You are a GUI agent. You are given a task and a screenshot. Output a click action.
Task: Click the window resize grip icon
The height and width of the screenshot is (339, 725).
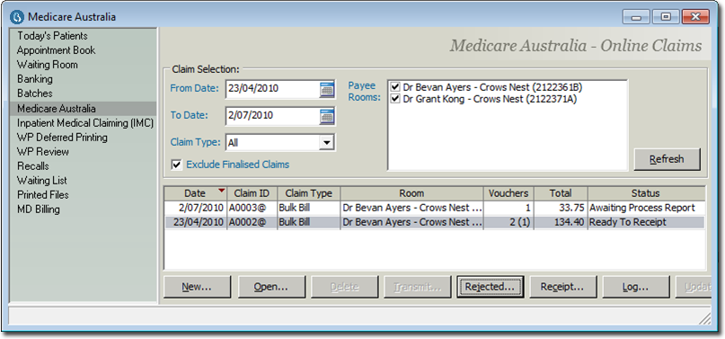(x=704, y=317)
